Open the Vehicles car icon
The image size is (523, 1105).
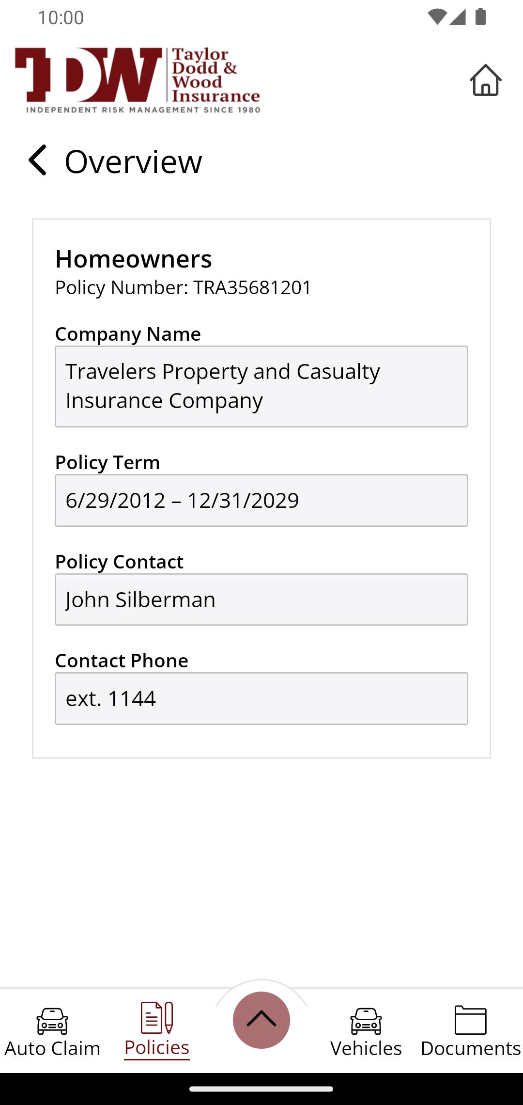(366, 1021)
